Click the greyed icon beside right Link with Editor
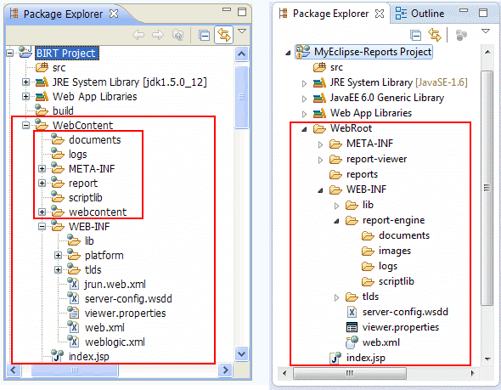 click(461, 35)
